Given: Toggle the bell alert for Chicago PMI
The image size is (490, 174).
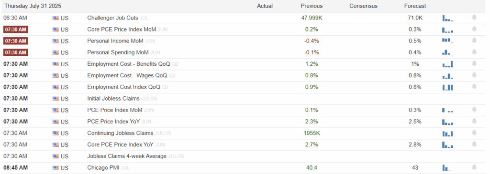Looking at the screenshot, I should 474,167.
